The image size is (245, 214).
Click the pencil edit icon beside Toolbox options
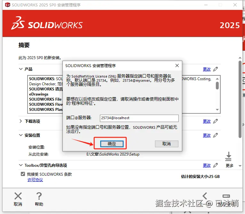coord(216,165)
